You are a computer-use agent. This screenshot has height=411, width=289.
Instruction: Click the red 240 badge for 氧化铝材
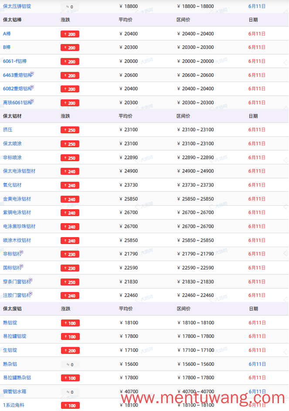coord(70,186)
